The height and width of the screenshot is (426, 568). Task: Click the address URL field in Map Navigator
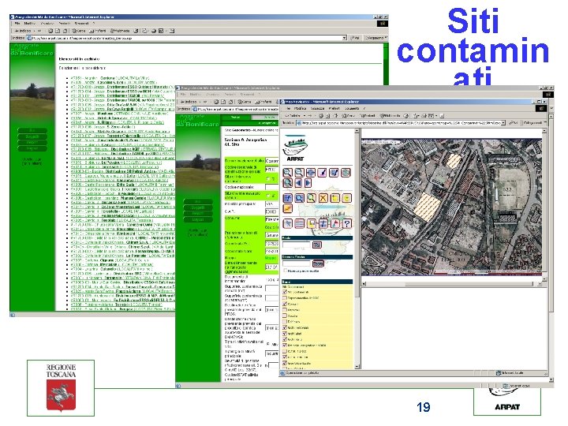coord(399,123)
